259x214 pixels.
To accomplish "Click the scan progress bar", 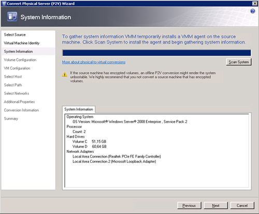I will click(x=156, y=53).
